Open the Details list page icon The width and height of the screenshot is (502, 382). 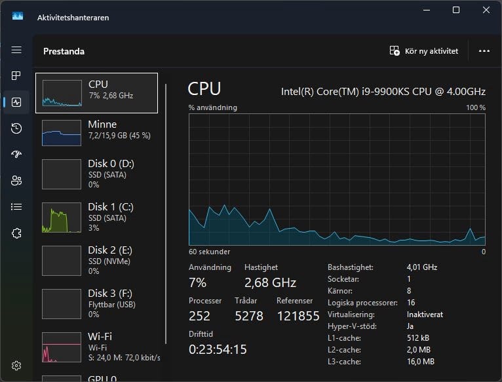tap(16, 207)
